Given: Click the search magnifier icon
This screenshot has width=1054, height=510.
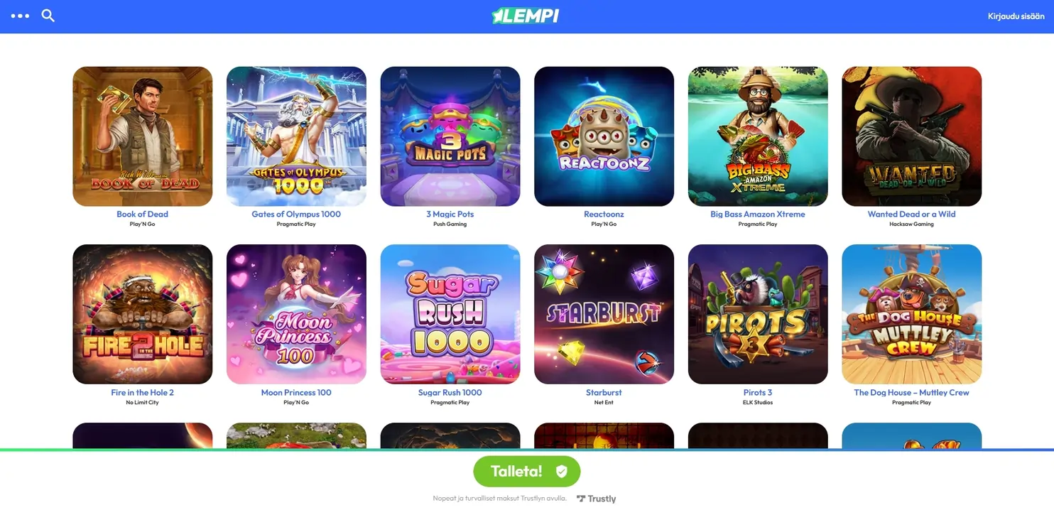Looking at the screenshot, I should click(48, 16).
